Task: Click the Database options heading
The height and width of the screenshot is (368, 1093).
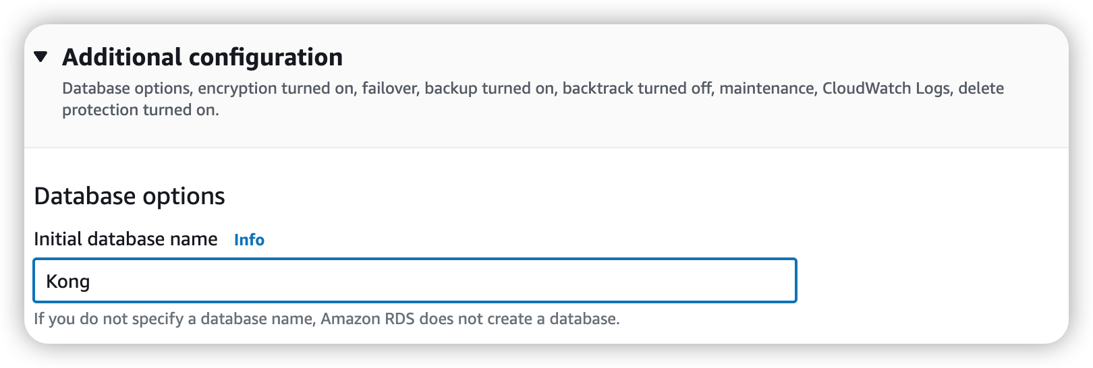Action: click(130, 196)
